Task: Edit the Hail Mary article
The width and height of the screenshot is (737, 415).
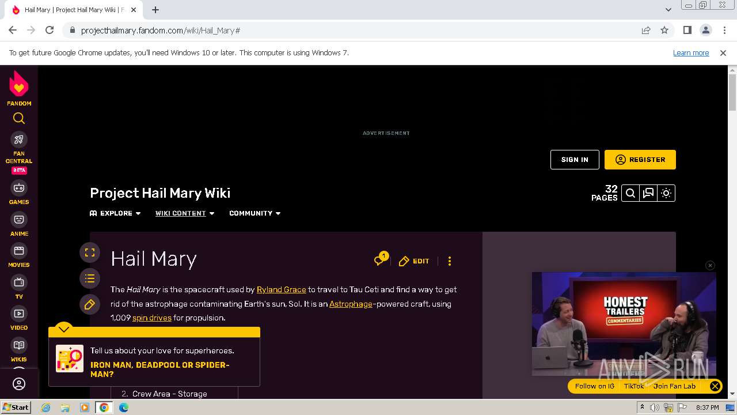Action: (x=414, y=261)
